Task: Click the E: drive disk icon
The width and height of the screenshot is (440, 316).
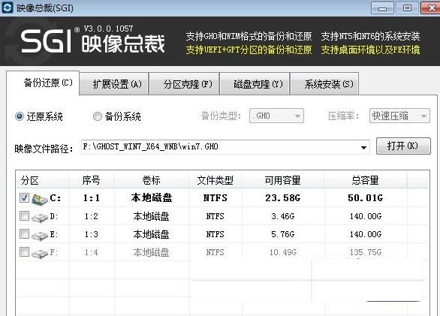Action: pos(40,235)
